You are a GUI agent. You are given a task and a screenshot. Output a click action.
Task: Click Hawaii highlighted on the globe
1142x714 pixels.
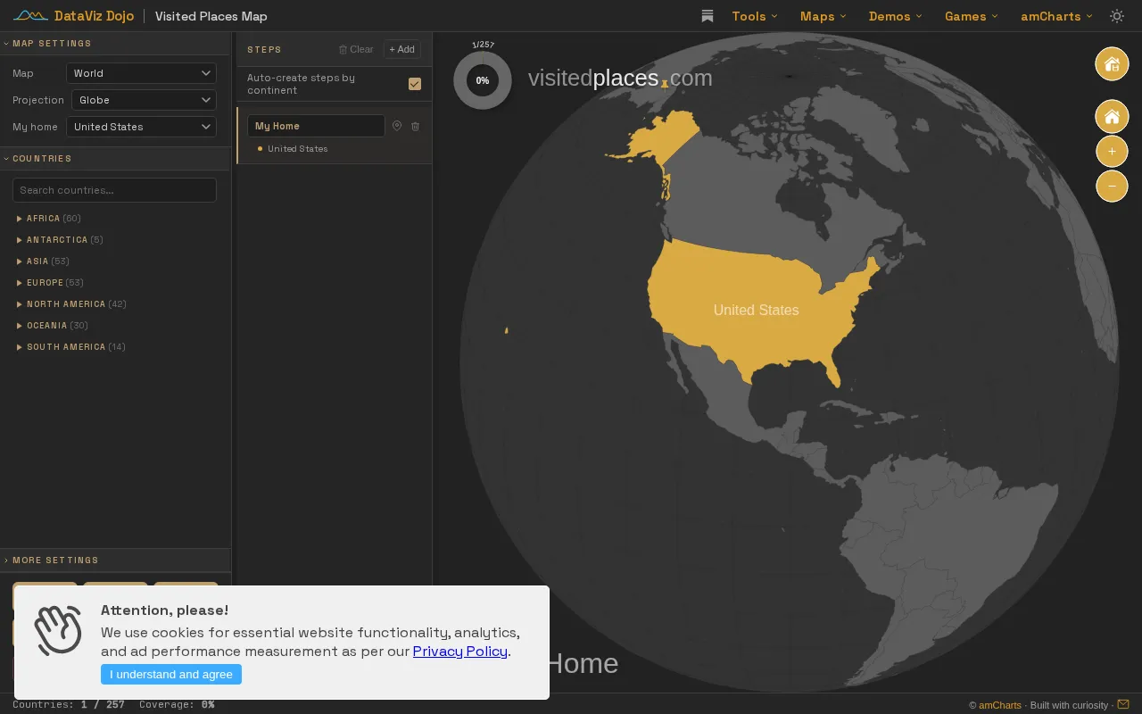pyautogui.click(x=507, y=330)
